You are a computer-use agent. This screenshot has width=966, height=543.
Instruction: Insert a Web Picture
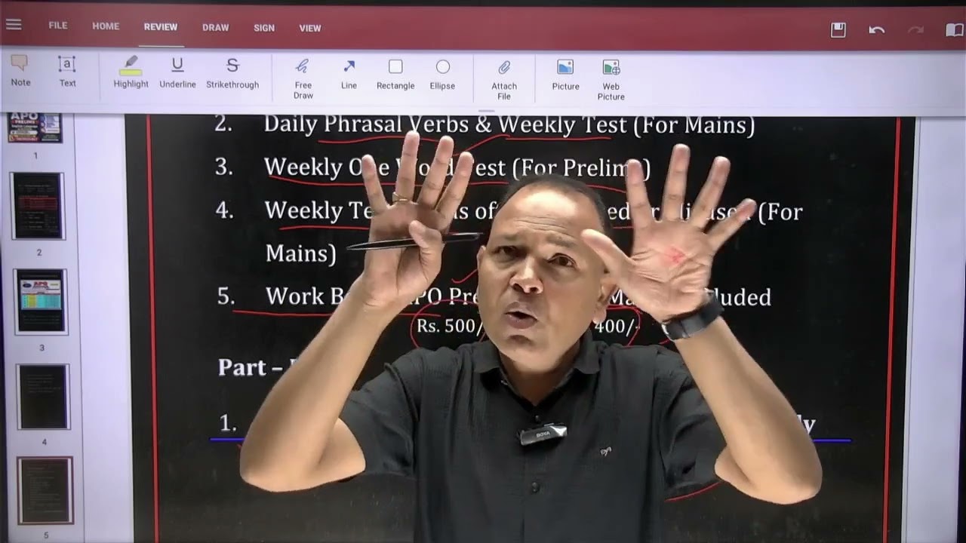[611, 80]
